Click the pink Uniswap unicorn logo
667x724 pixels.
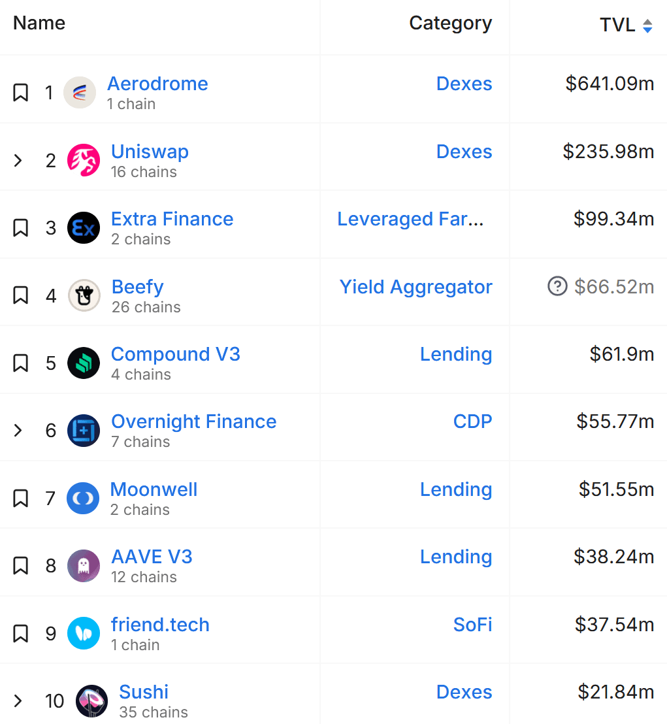coord(84,160)
